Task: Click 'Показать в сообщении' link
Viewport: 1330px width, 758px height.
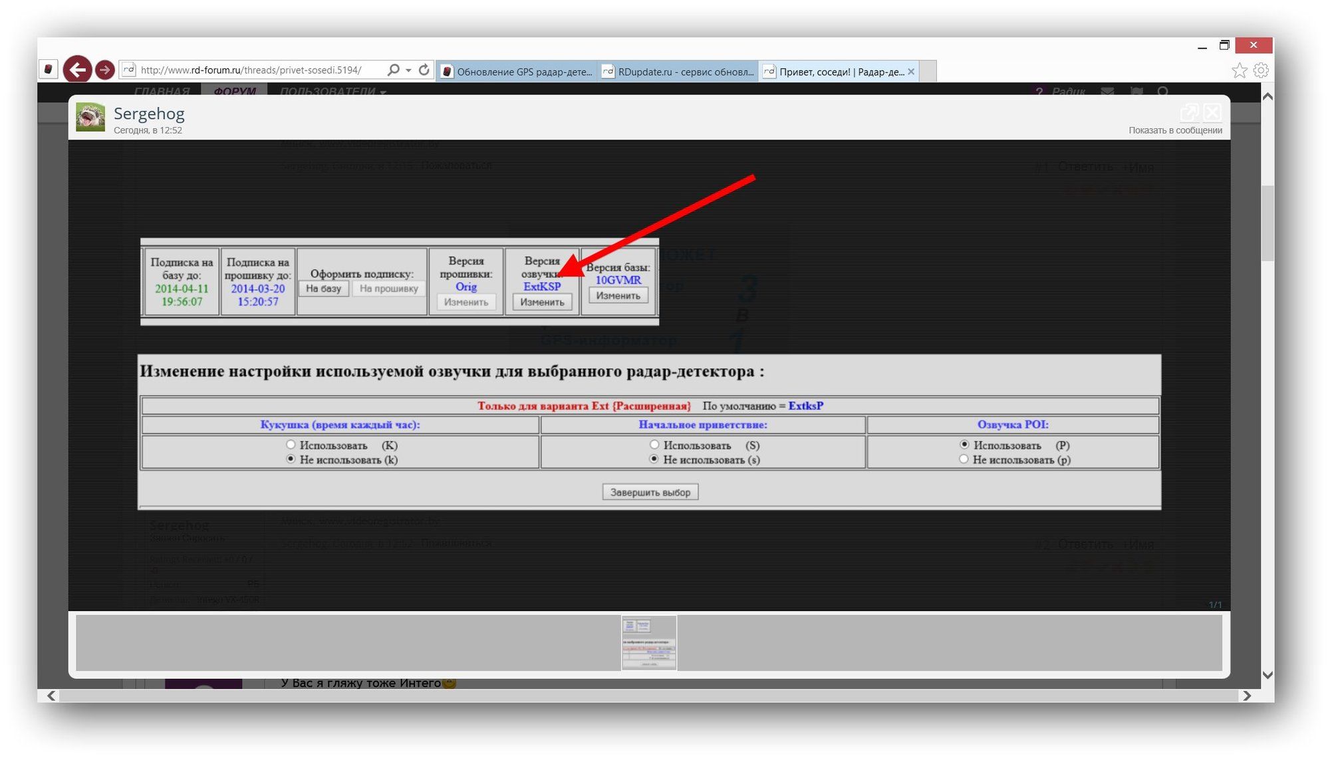Action: pyautogui.click(x=1174, y=130)
